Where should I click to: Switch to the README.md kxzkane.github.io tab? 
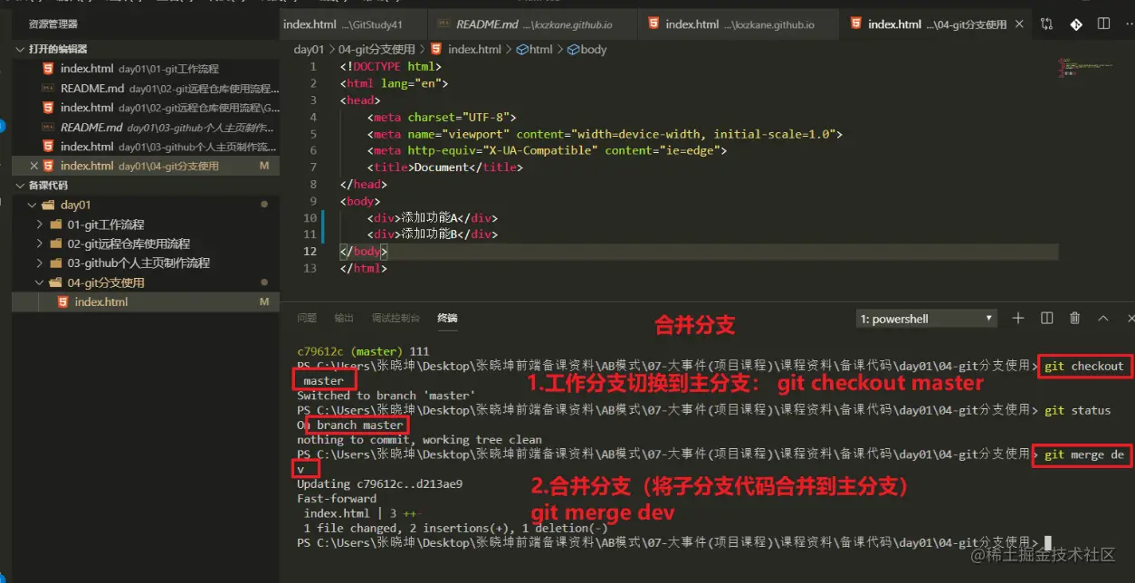532,24
